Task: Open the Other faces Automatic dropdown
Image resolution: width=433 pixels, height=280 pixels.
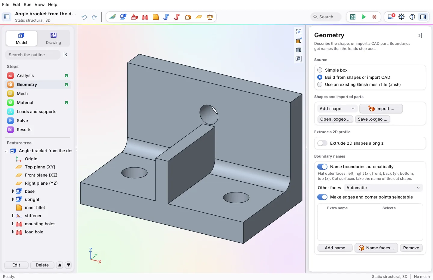Action: point(383,188)
